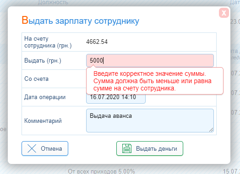
Task: Click the resize grip of the comment box
Action: pos(211,130)
